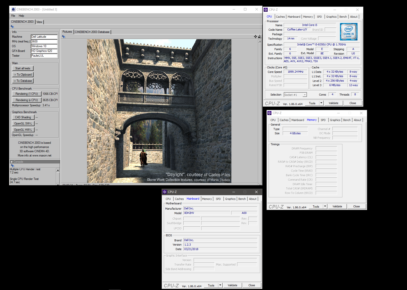Screen dimensions: 407x290
Task: Open the CINEBENCH 2003 Database tab
Action: coord(92,32)
